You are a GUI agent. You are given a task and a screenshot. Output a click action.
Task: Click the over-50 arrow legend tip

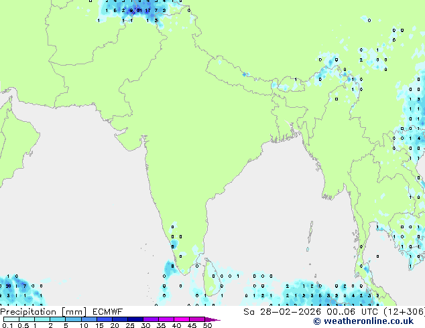213,319
